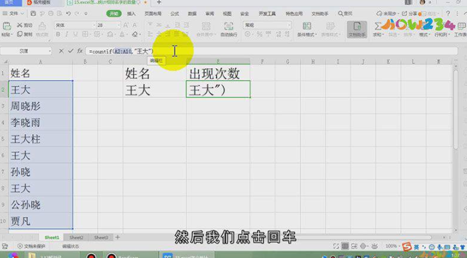Click the Help question mark icon
Image resolution: width=467 pixels, height=258 pixels.
pyautogui.click(x=448, y=14)
